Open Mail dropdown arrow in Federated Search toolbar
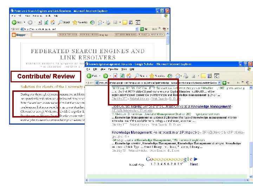This screenshot has width=253, height=190. click(103, 23)
